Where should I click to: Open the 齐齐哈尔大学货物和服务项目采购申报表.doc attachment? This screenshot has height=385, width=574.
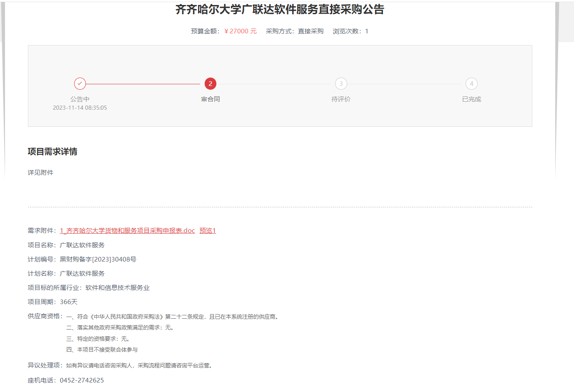127,231
